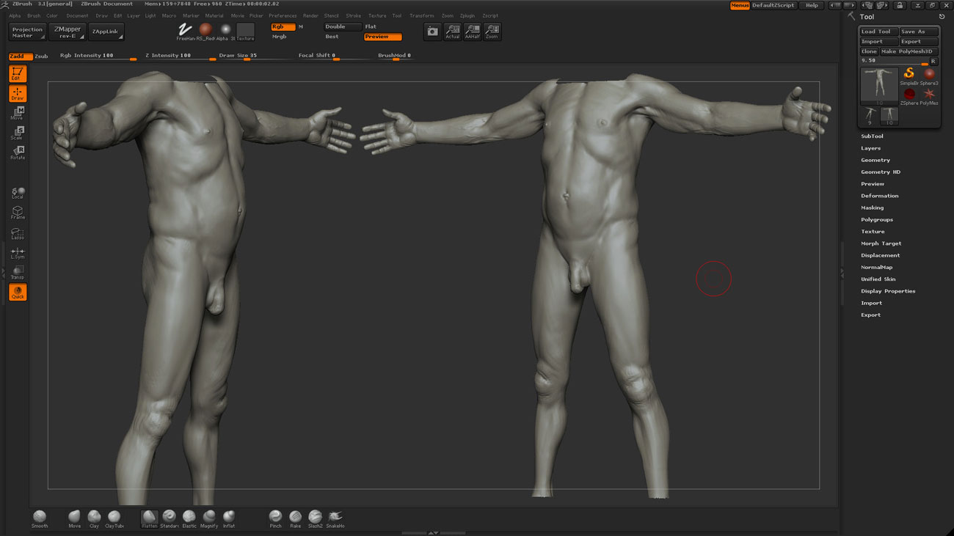The height and width of the screenshot is (536, 954).
Task: Activate the Move transform tool
Action: pos(18,113)
